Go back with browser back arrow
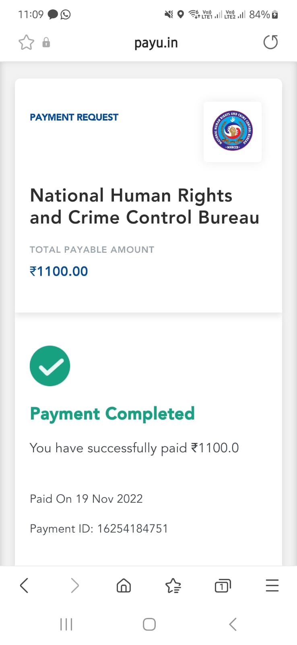Viewport: 297px width, 645px height. 24,585
